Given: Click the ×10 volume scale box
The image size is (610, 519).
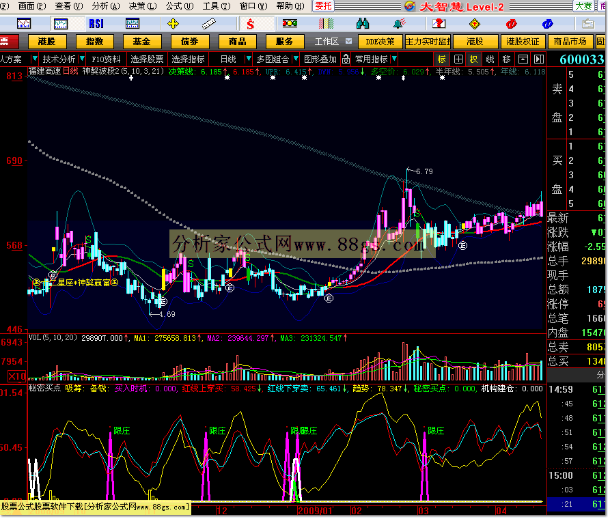Looking at the screenshot, I should (16, 376).
